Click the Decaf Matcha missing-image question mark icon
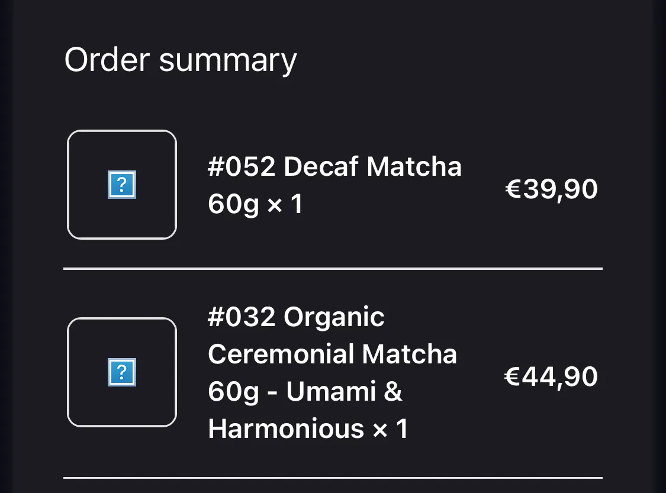 (x=122, y=185)
